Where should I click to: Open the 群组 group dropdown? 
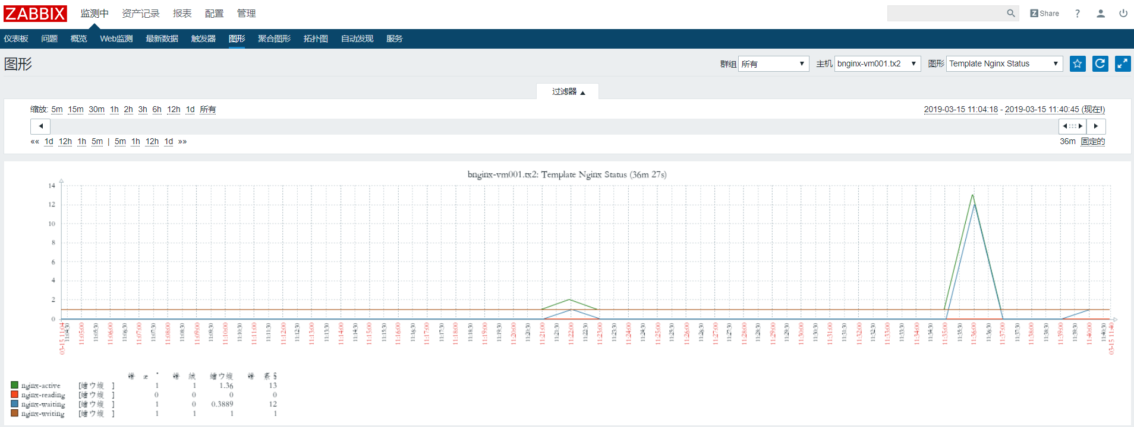(773, 63)
